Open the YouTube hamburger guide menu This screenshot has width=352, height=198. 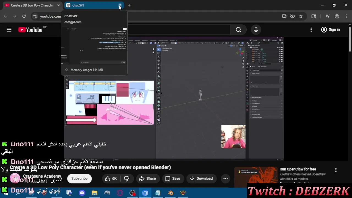point(9,30)
